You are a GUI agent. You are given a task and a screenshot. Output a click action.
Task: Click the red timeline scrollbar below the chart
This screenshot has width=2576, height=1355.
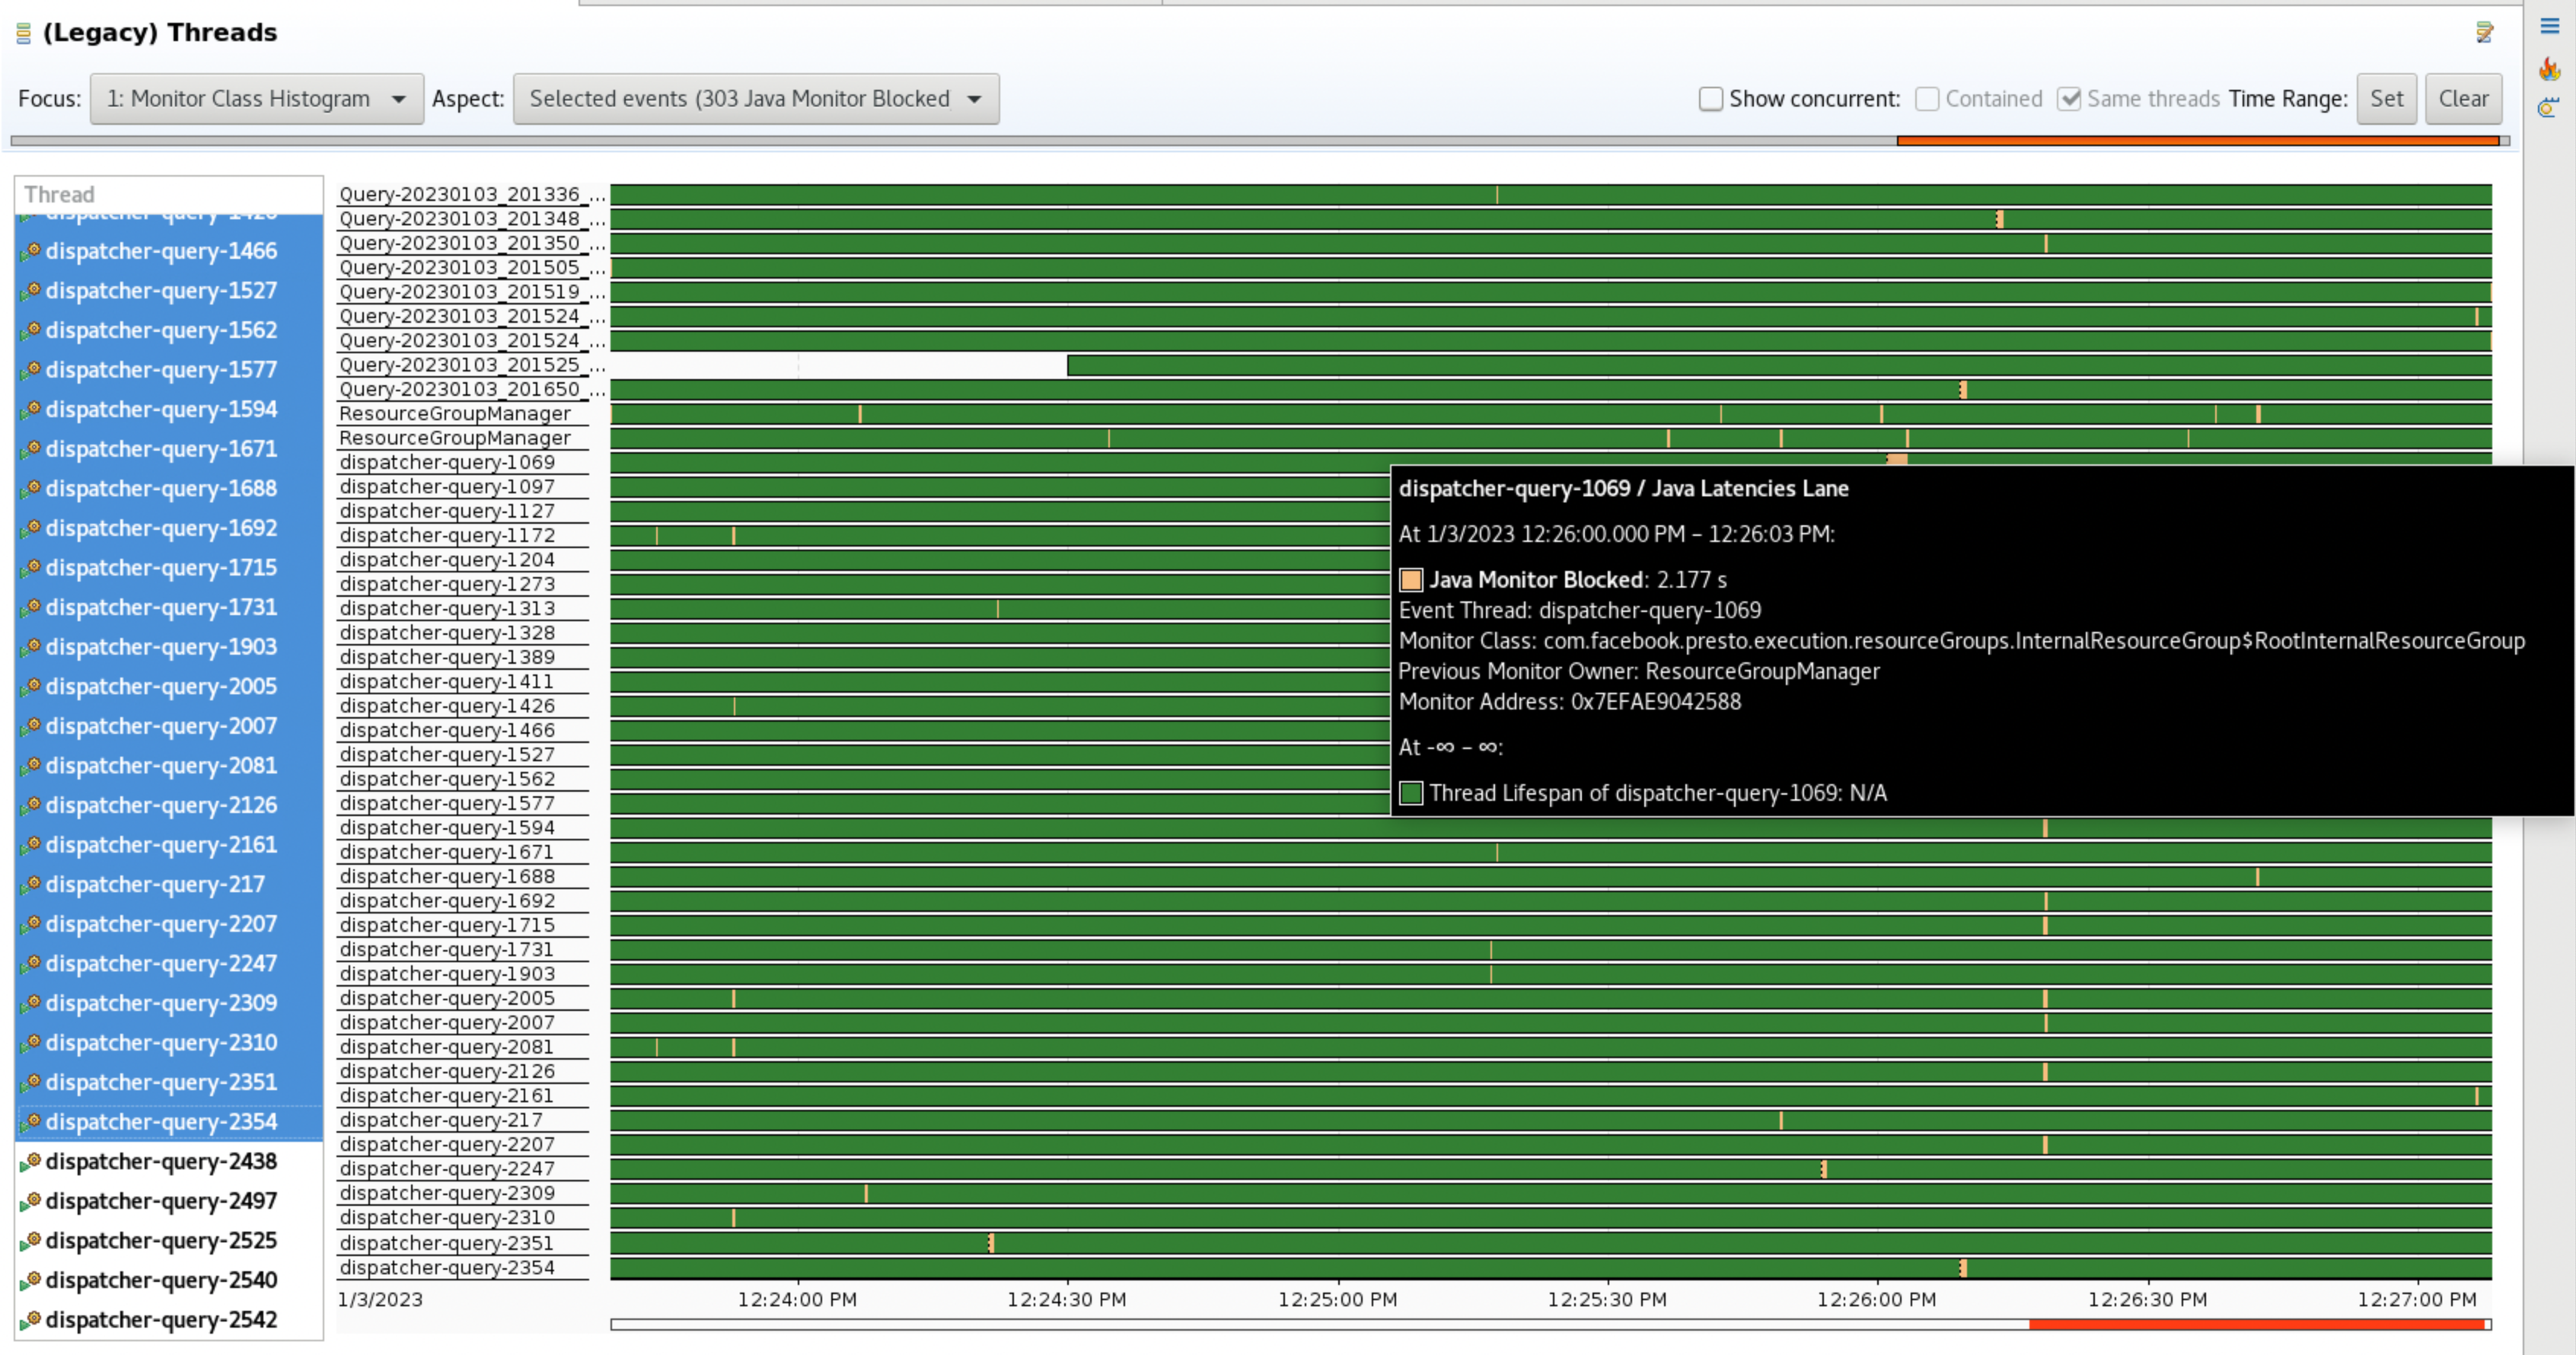coord(2256,1325)
